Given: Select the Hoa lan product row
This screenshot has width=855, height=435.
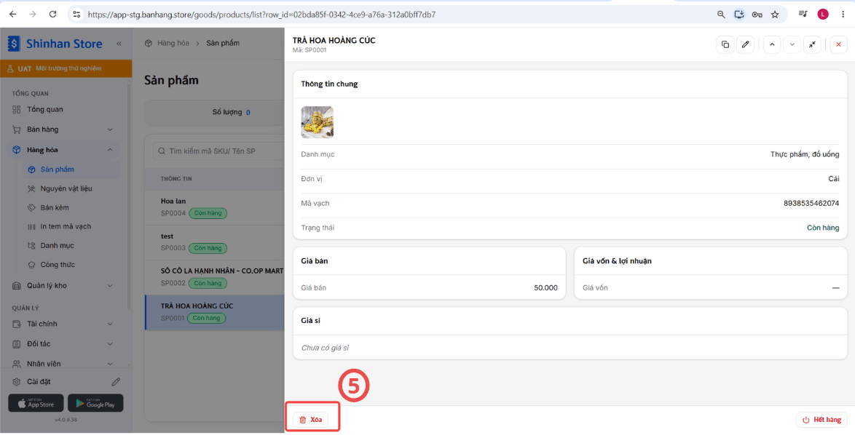Looking at the screenshot, I should tap(214, 207).
